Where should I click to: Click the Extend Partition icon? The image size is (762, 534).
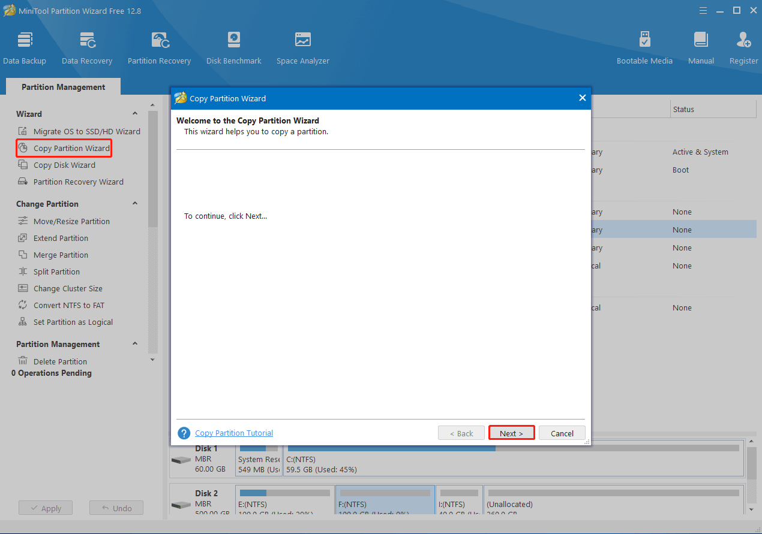pyautogui.click(x=22, y=238)
